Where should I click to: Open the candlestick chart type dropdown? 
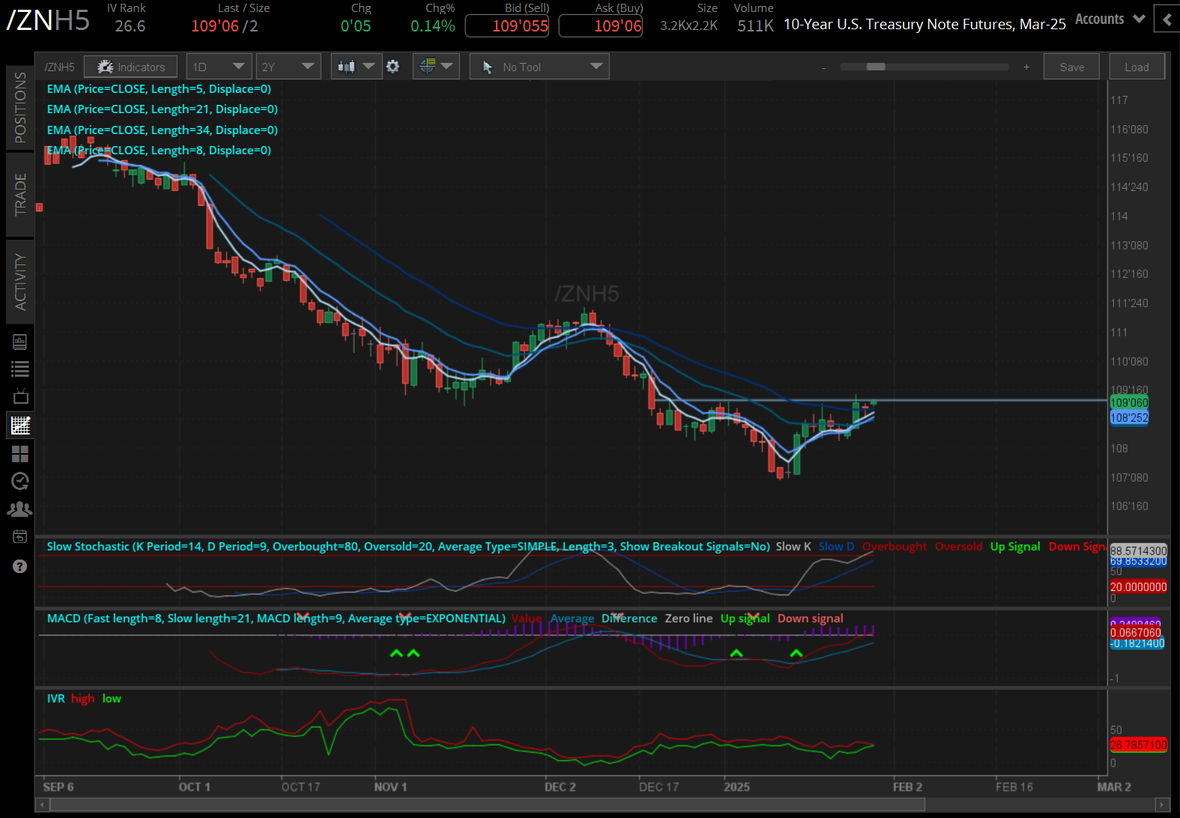pyautogui.click(x=356, y=67)
